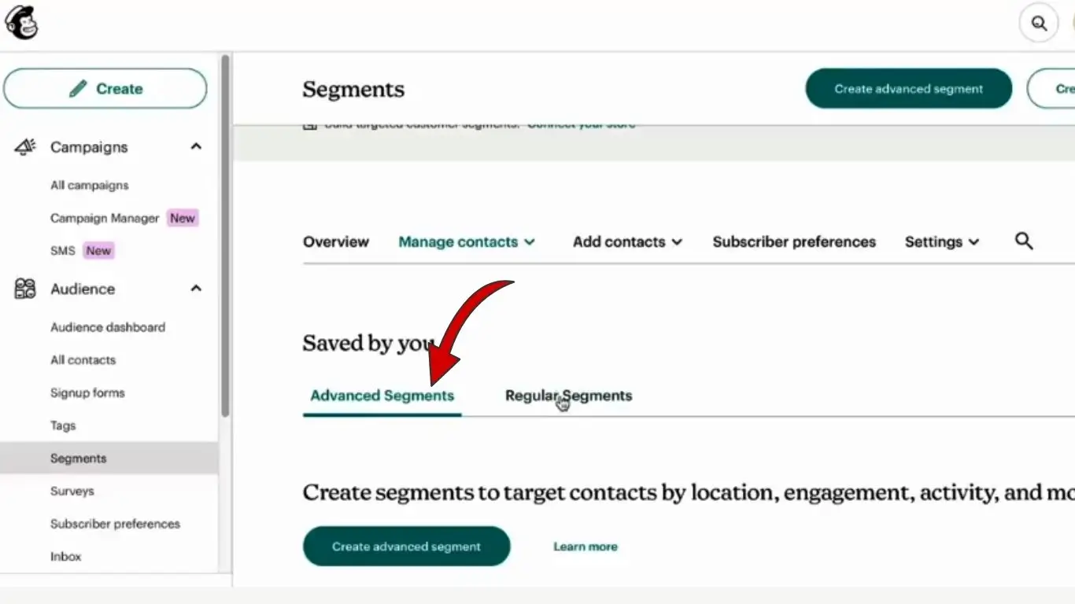The height and width of the screenshot is (604, 1075).
Task: Click the search magnifier beside Settings
Action: tap(1023, 241)
